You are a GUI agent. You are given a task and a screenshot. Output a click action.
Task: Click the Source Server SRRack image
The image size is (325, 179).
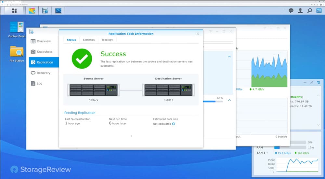coord(94,90)
